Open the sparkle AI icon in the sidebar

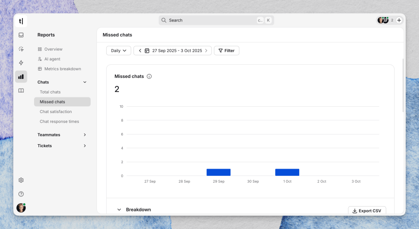click(21, 49)
